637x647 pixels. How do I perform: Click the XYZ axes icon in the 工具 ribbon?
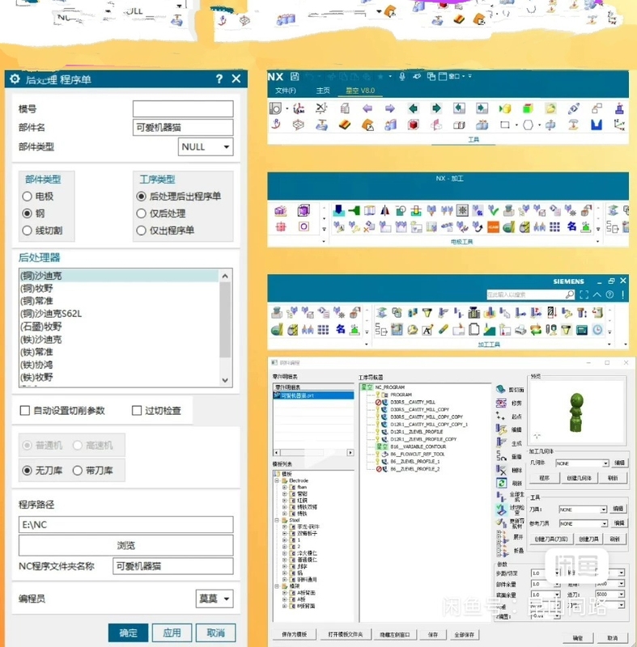tap(619, 125)
